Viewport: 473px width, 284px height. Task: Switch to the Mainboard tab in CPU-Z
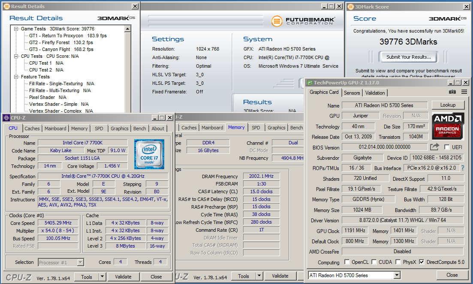pyautogui.click(x=55, y=129)
